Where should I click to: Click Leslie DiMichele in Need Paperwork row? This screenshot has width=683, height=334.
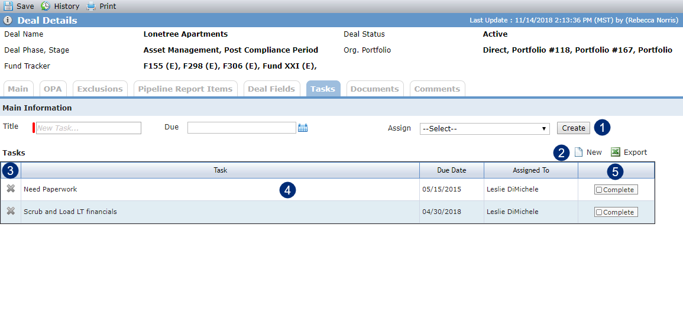pyautogui.click(x=512, y=189)
